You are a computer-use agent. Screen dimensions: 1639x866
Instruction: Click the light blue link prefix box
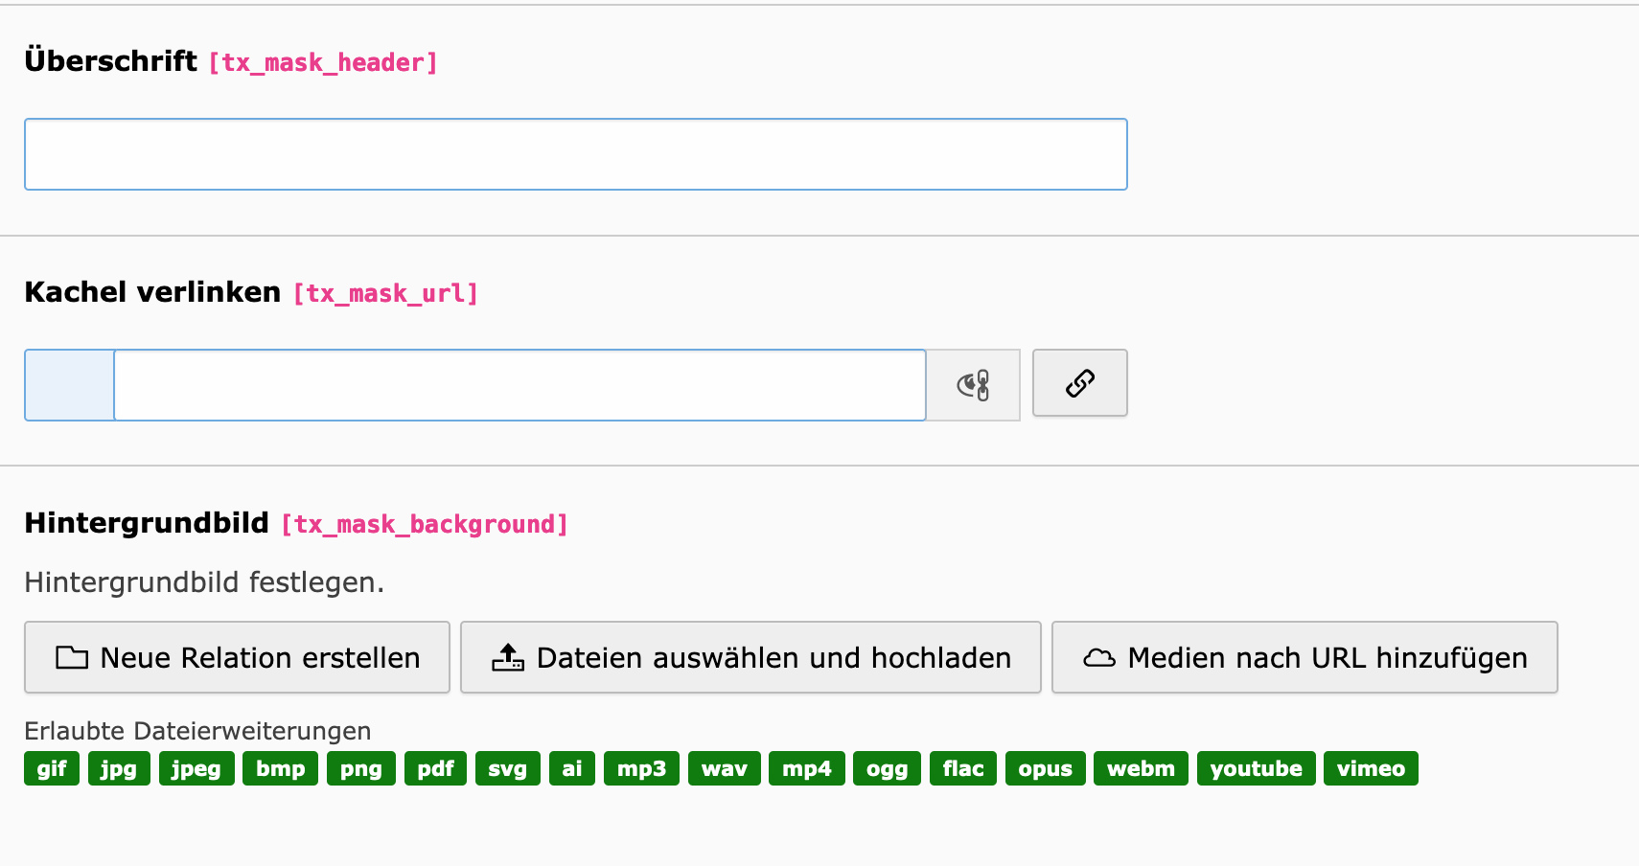[69, 385]
